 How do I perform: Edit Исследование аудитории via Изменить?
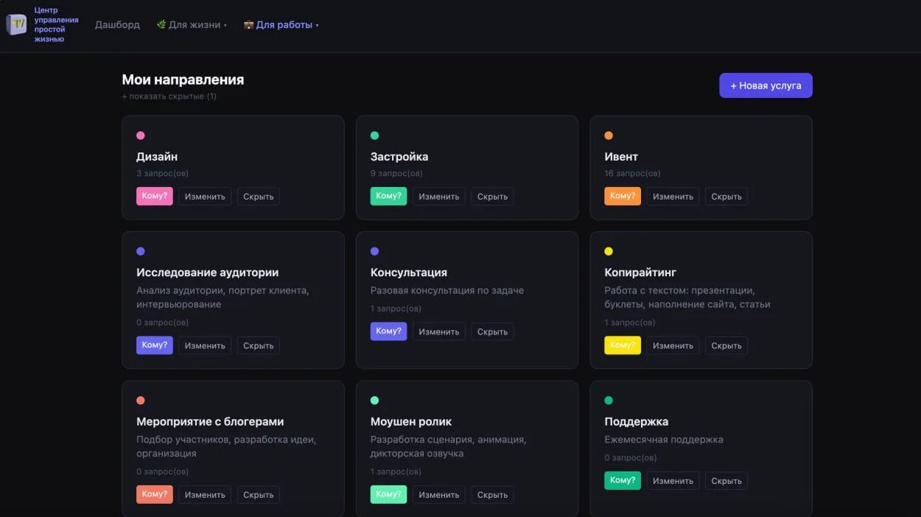click(205, 345)
